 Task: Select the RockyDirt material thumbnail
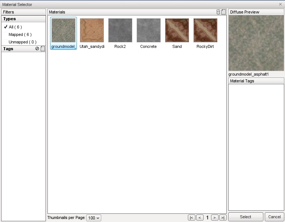205,33
